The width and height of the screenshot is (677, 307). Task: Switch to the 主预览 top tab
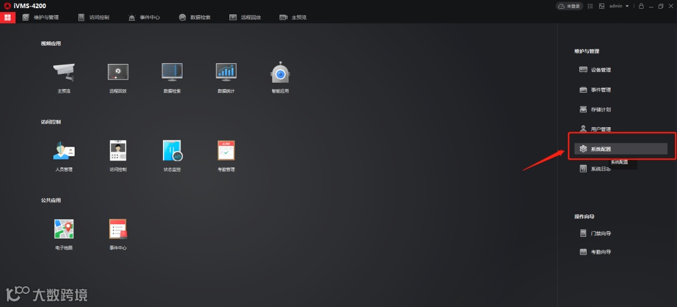[293, 18]
